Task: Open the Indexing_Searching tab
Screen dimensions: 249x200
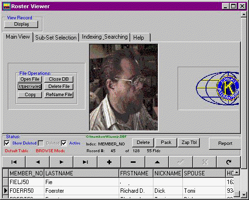Action: 105,37
